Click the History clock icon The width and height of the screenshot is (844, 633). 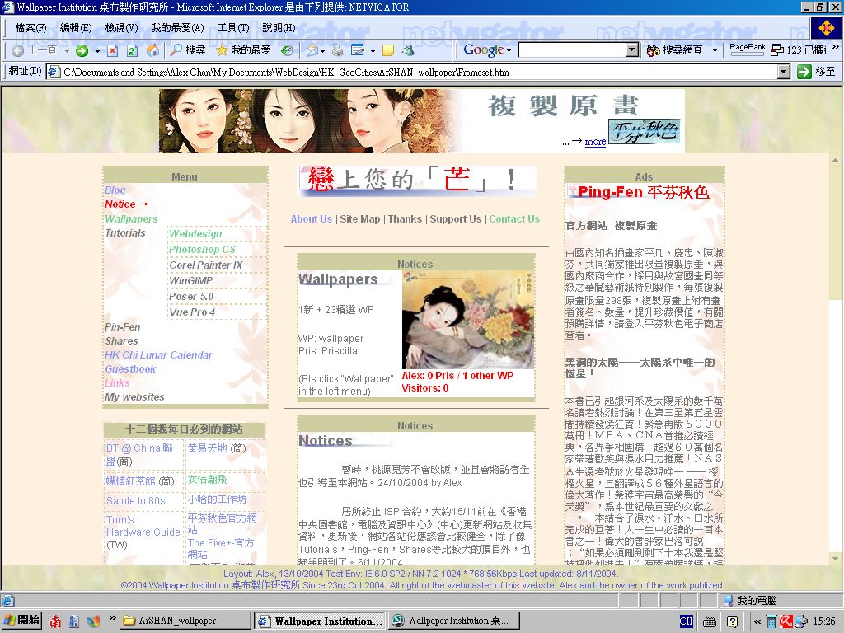tap(287, 50)
